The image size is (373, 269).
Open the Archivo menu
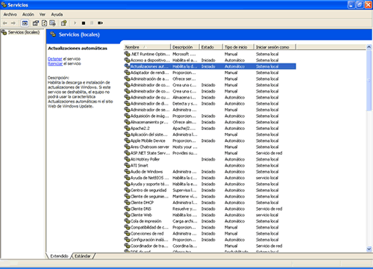tap(10, 14)
